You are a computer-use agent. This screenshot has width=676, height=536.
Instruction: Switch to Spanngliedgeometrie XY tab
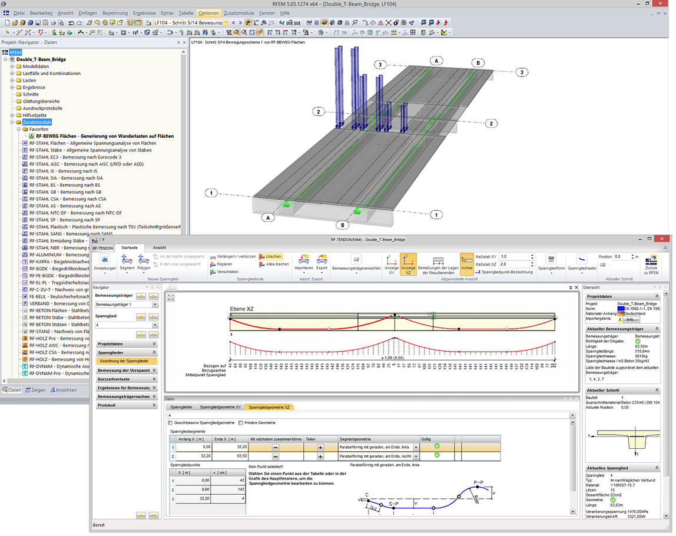[x=220, y=408]
